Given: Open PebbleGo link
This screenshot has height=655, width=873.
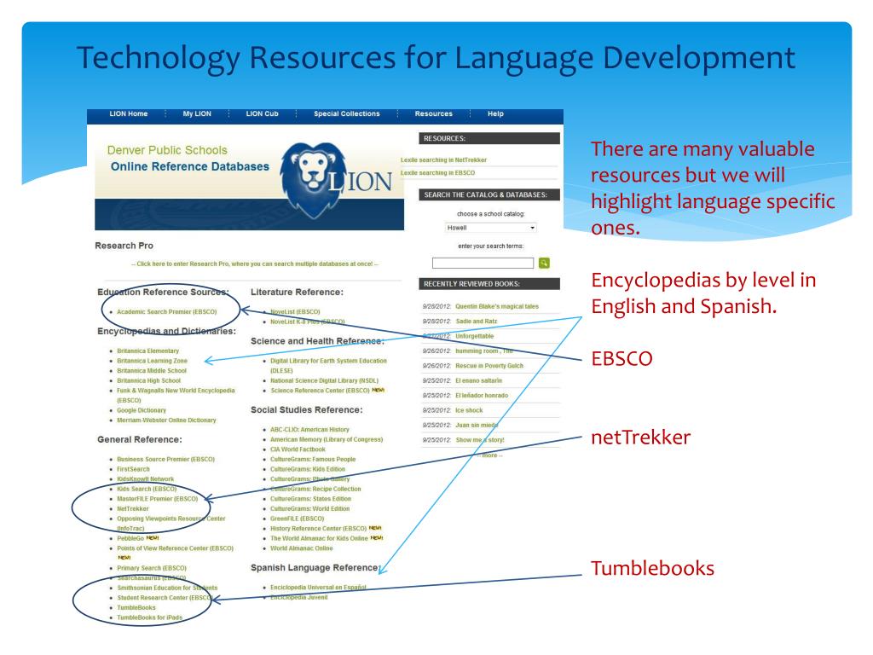Looking at the screenshot, I should pos(130,539).
